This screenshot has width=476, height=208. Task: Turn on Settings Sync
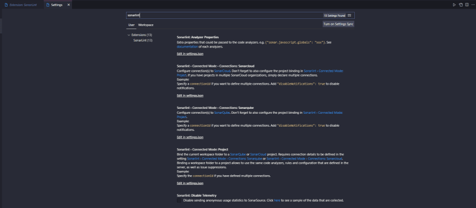pos(338,24)
